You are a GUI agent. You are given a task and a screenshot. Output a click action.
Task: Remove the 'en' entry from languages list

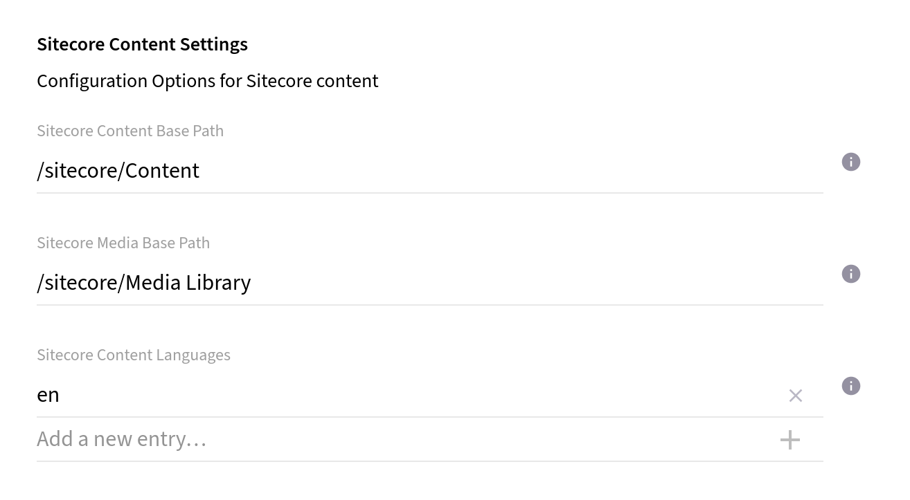[795, 395]
